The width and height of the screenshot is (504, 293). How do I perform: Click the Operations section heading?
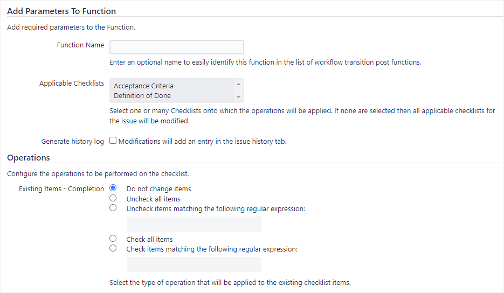coord(29,158)
